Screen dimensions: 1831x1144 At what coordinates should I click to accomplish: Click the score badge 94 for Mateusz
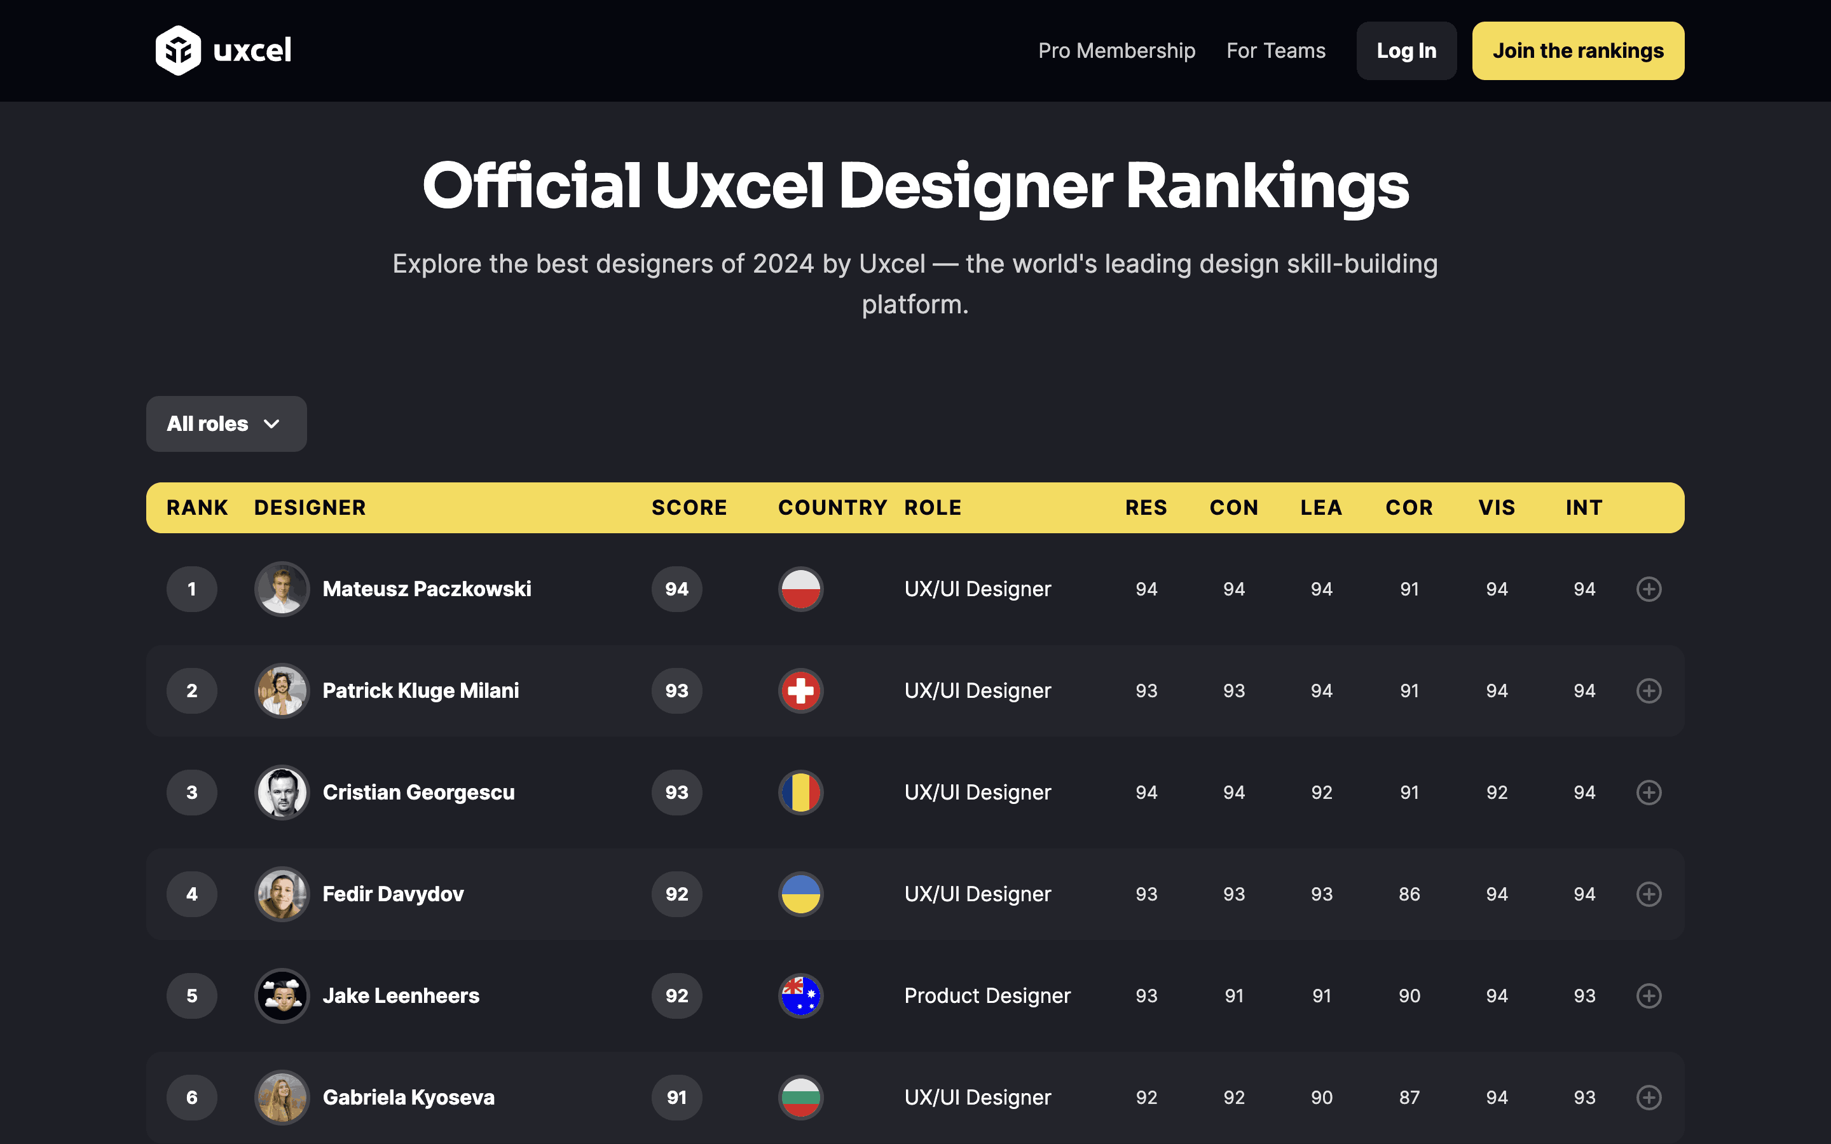(676, 589)
